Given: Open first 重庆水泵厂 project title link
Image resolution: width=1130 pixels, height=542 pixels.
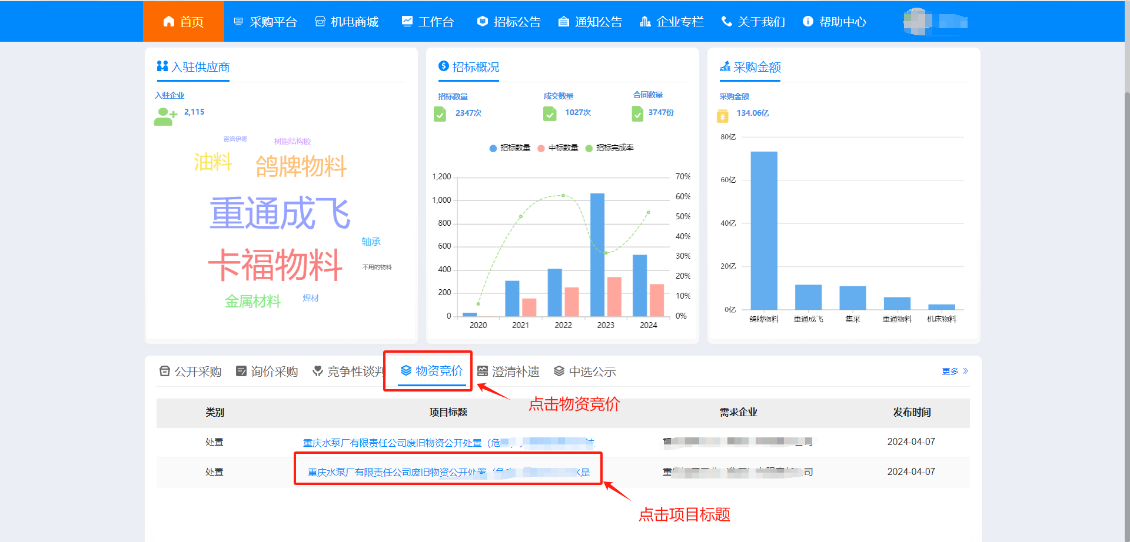Looking at the screenshot, I should (447, 443).
